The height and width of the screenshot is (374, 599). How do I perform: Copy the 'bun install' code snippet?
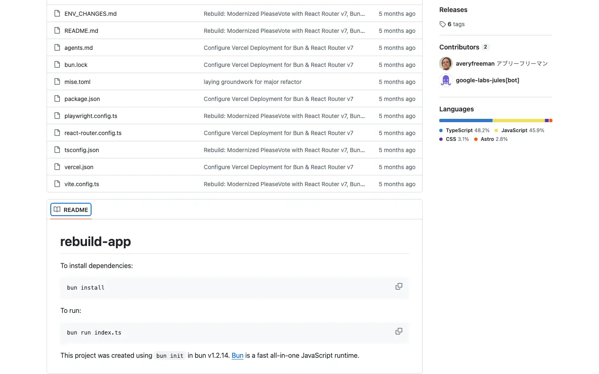(x=399, y=287)
